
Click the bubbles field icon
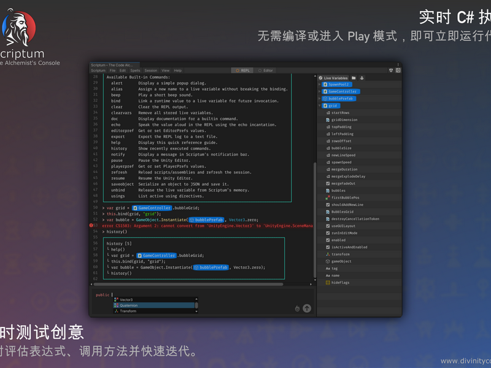328,191
